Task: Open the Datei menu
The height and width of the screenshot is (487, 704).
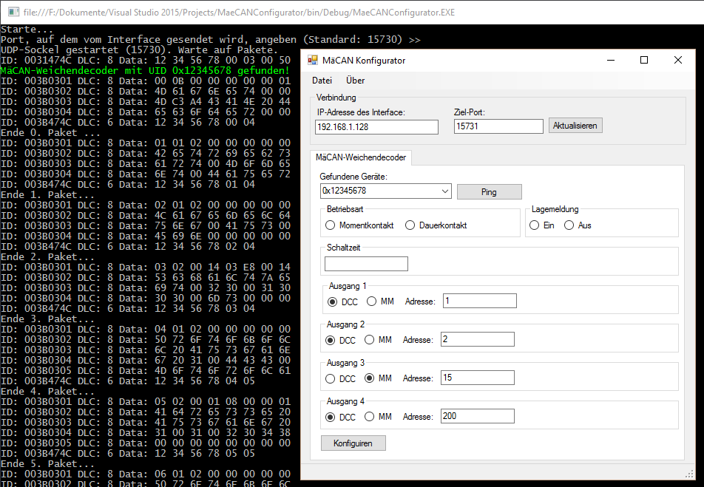Action: point(322,81)
